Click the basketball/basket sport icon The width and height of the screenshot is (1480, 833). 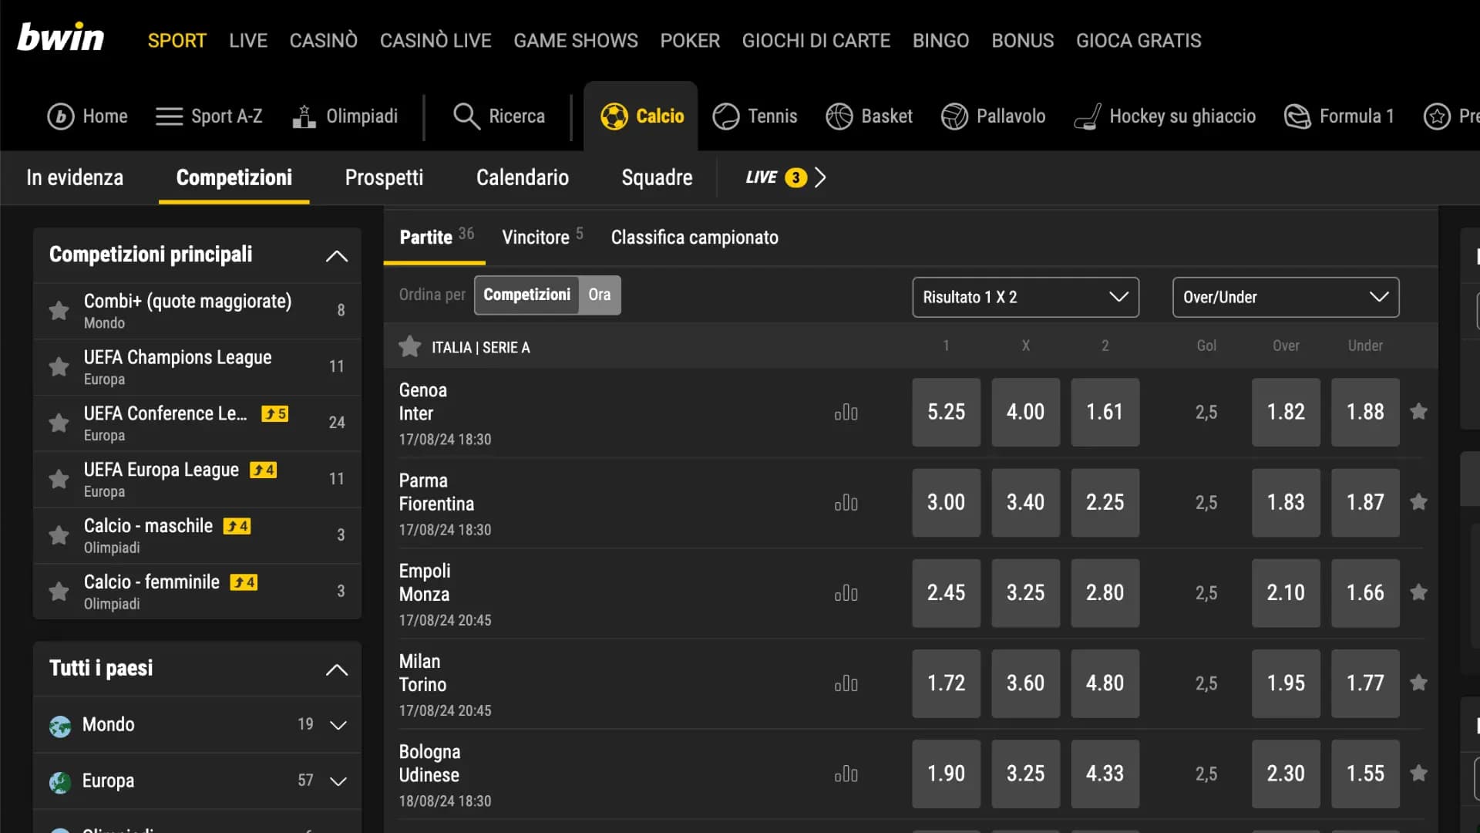pos(838,115)
